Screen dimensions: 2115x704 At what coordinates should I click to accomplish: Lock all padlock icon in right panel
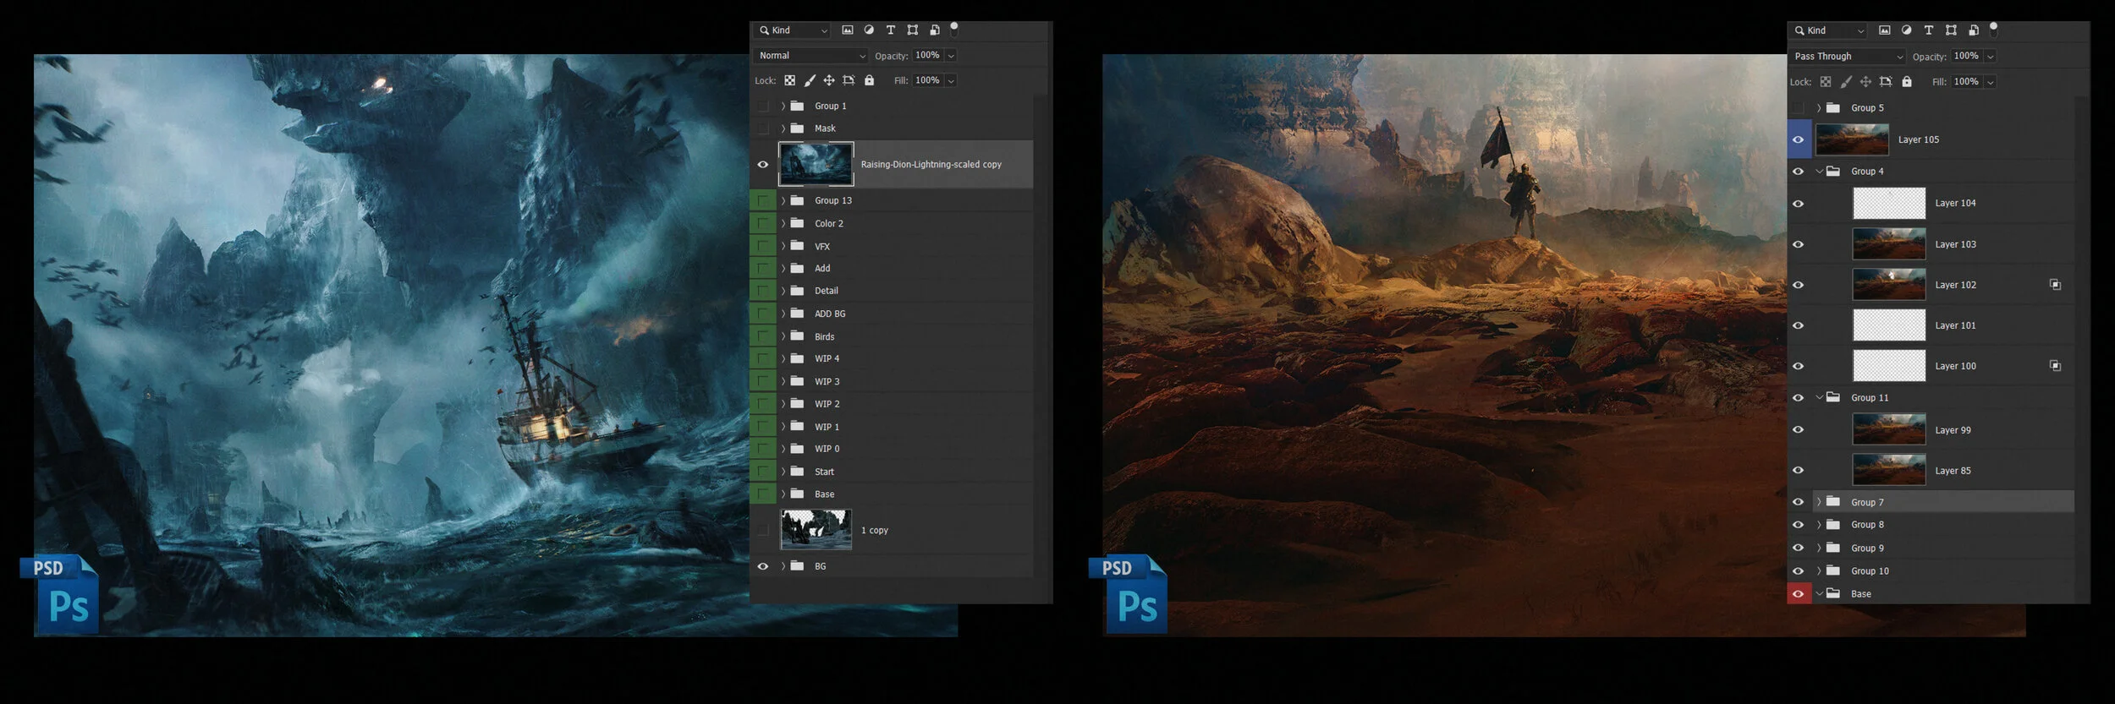tap(1907, 82)
